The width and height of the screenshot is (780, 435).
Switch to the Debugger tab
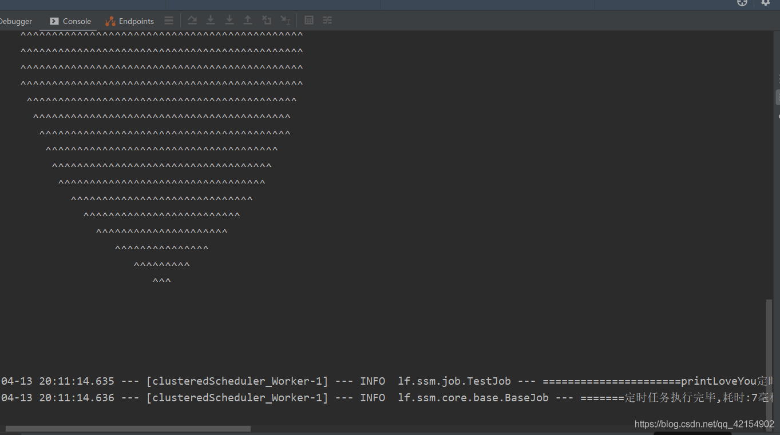pyautogui.click(x=16, y=21)
